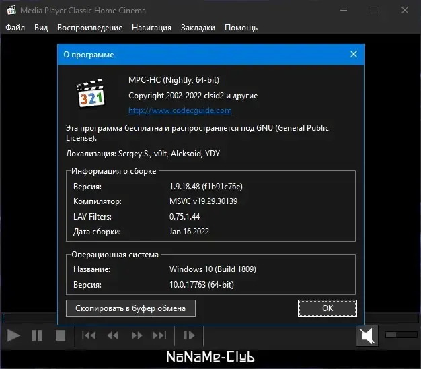421x369 pixels.
Task: Open the Закладки menu
Action: [x=198, y=28]
